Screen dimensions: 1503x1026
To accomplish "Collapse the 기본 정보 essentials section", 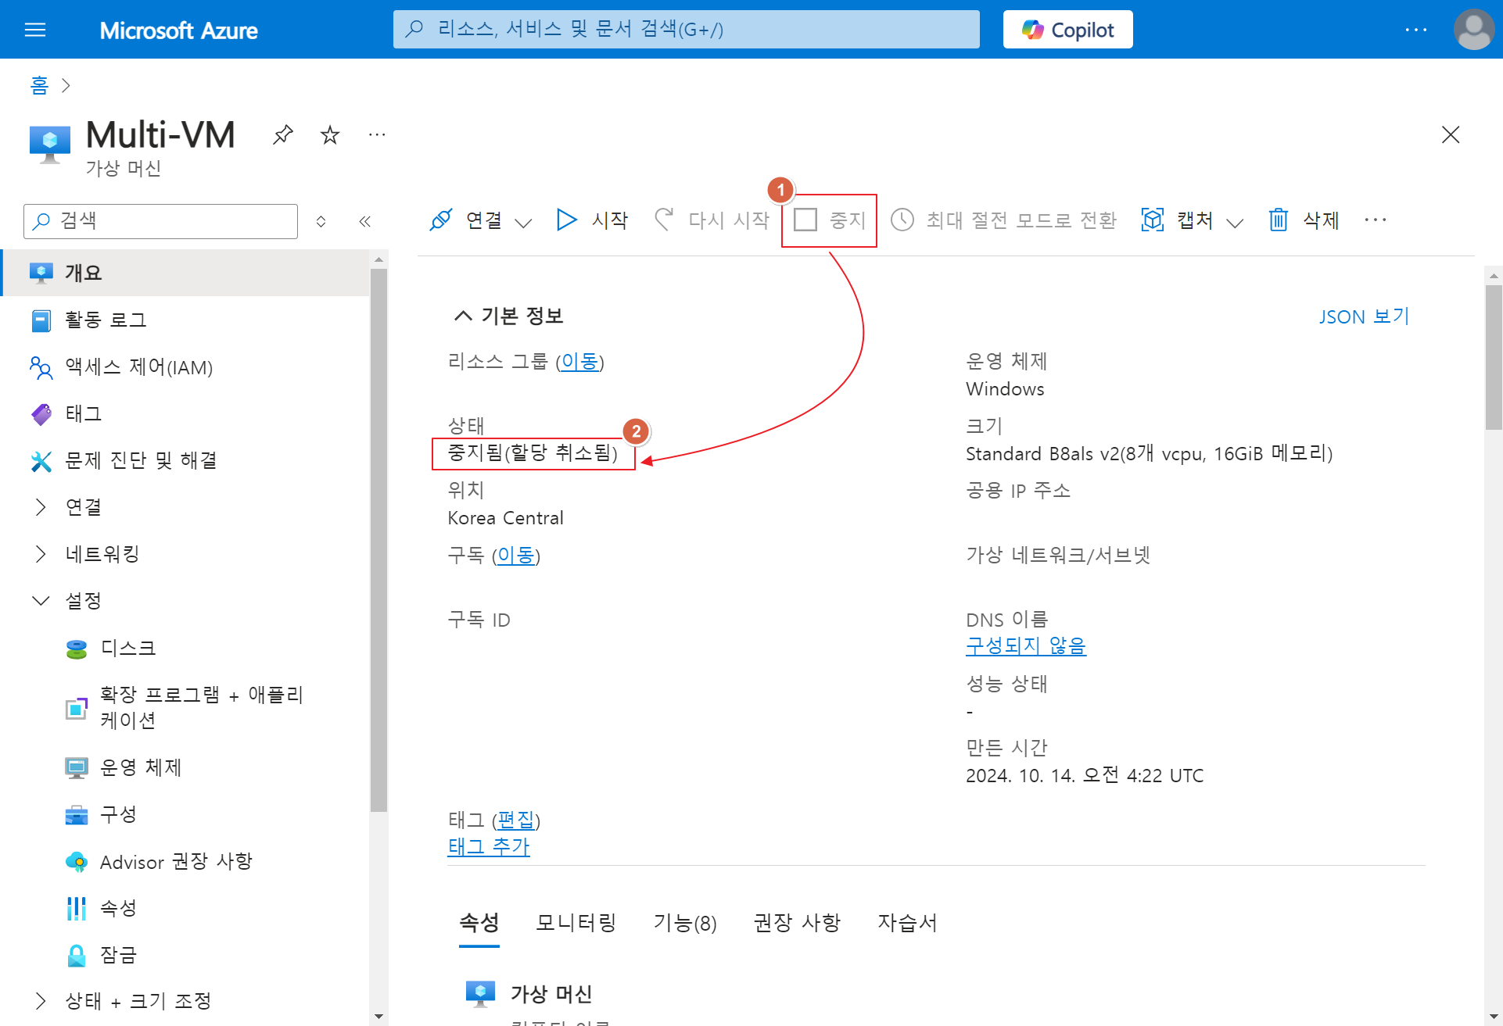I will click(463, 316).
